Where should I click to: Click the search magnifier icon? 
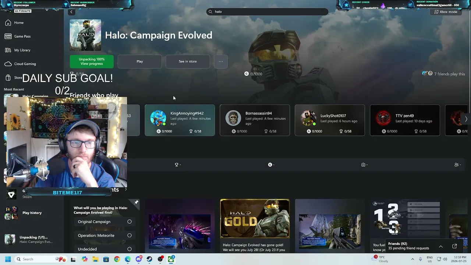coord(210,12)
